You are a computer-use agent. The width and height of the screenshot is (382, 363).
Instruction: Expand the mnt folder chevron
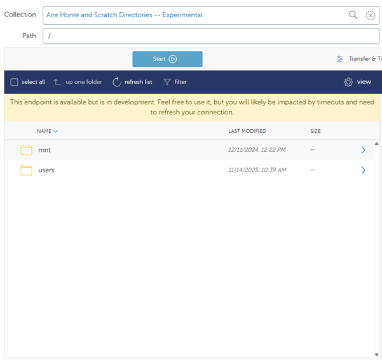[364, 150]
